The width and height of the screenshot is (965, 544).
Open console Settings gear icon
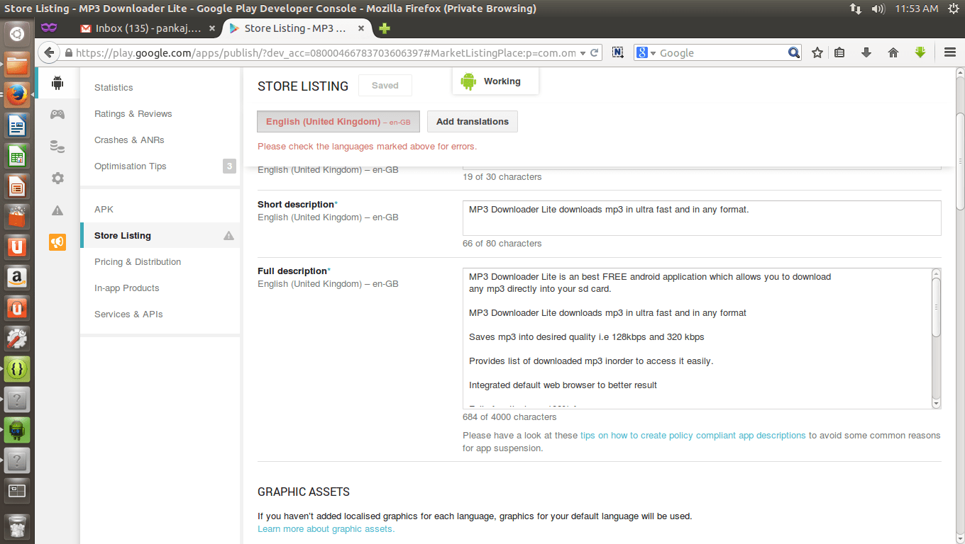click(x=57, y=178)
